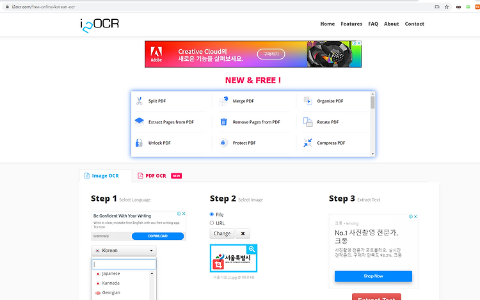Click the Compress PDF arrows icon
480x300 pixels.
pos(308,143)
